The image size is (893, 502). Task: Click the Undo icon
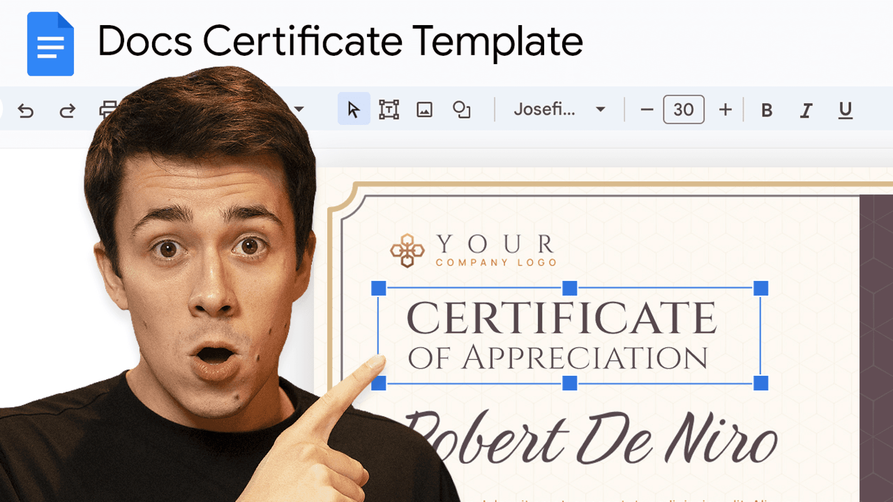(x=27, y=110)
